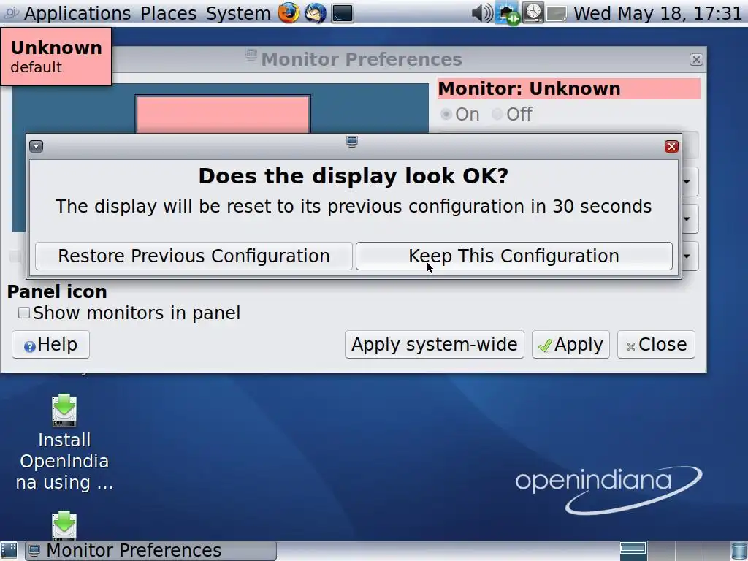Expand the first partially hidden dropdown arrow

coord(687,182)
